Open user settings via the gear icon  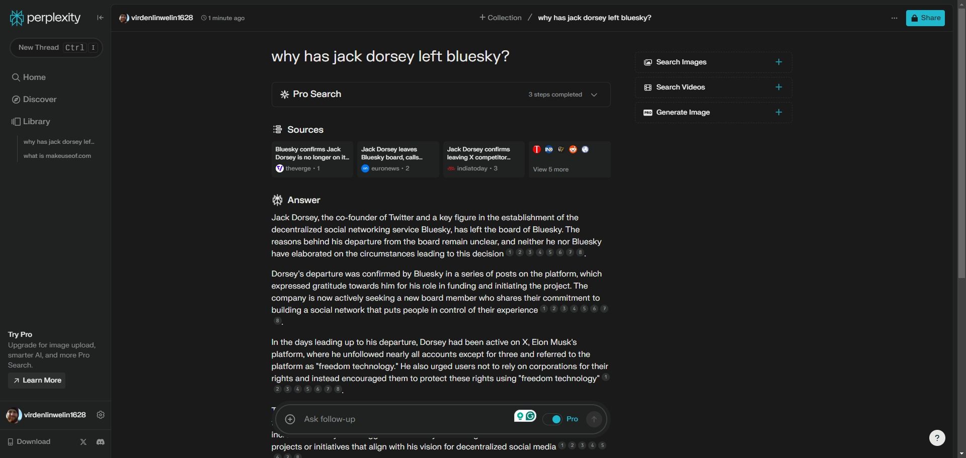point(100,415)
